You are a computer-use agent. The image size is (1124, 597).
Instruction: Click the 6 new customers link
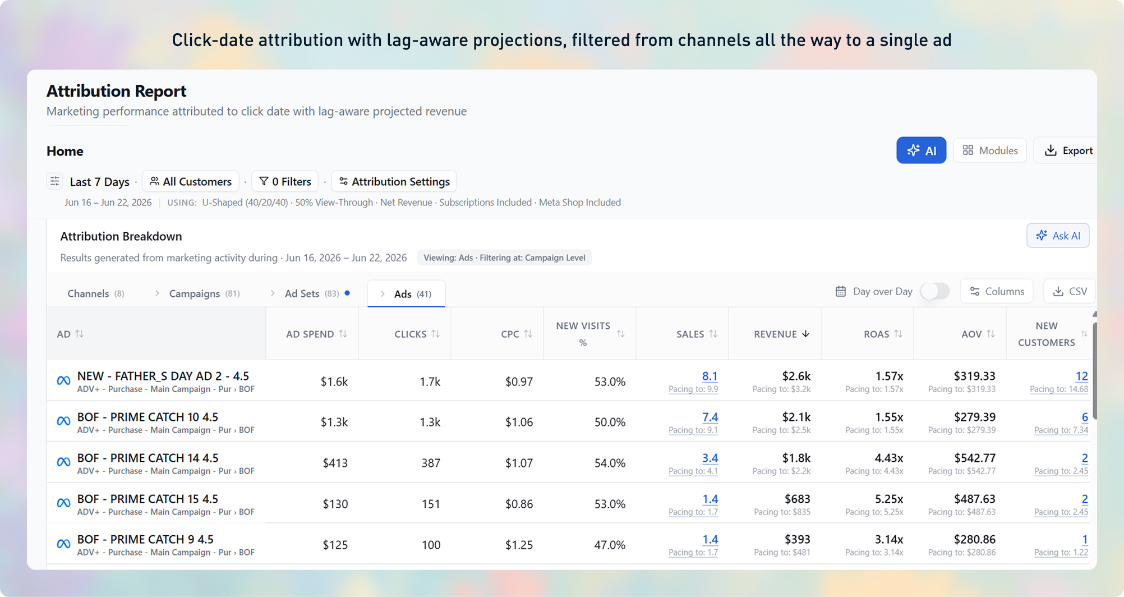[x=1085, y=417]
